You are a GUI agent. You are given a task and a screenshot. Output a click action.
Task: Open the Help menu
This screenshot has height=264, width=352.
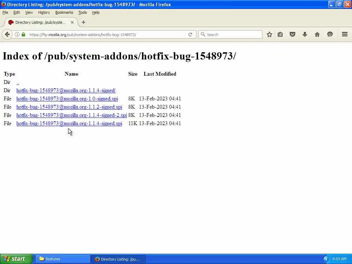[x=96, y=13]
